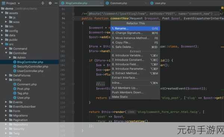Click the collapse all icon in Project panel
Viewport: 224px width, 137px height.
[x=43, y=3]
